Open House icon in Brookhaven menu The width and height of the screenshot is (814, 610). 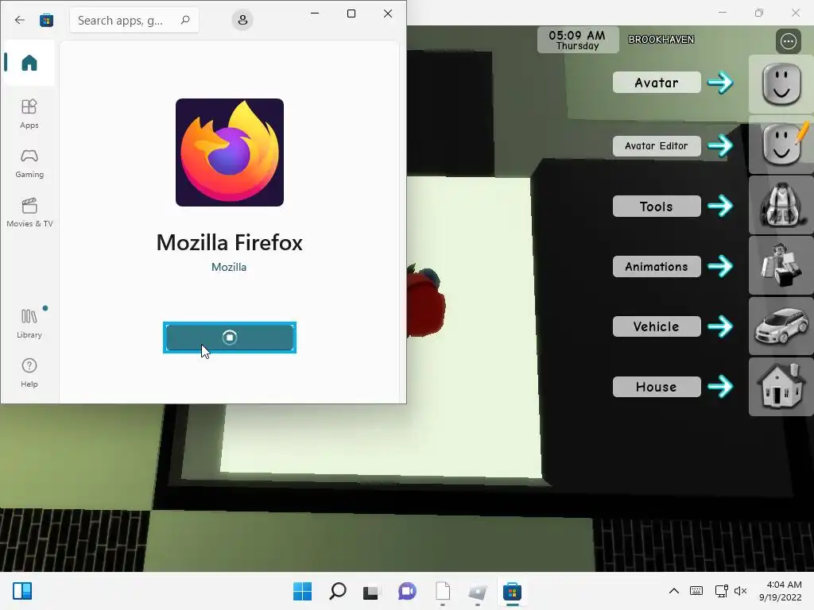point(781,387)
